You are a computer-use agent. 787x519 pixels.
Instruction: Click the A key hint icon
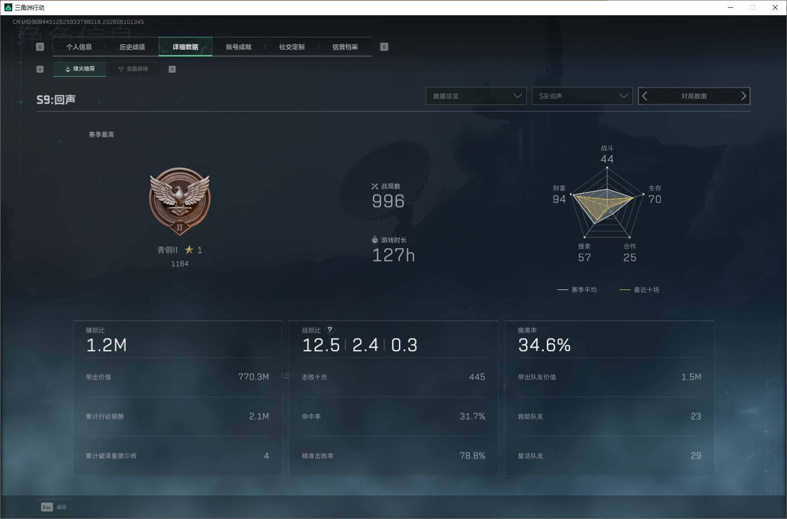click(40, 69)
